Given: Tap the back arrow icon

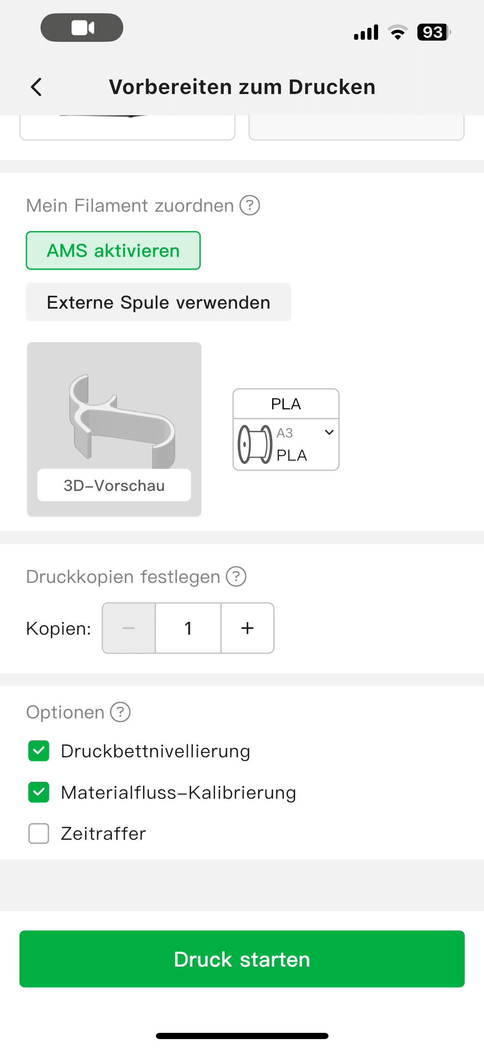Looking at the screenshot, I should pyautogui.click(x=36, y=87).
